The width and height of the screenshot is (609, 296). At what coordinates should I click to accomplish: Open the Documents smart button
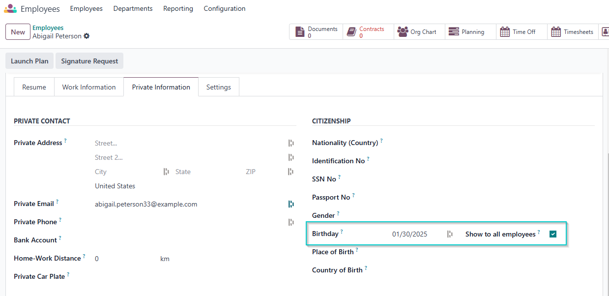[316, 32]
